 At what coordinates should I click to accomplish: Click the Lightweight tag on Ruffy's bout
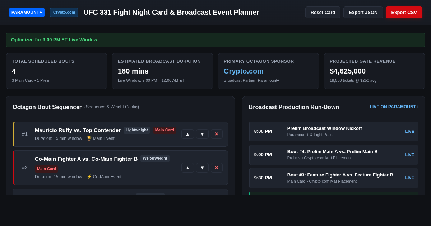137,130
